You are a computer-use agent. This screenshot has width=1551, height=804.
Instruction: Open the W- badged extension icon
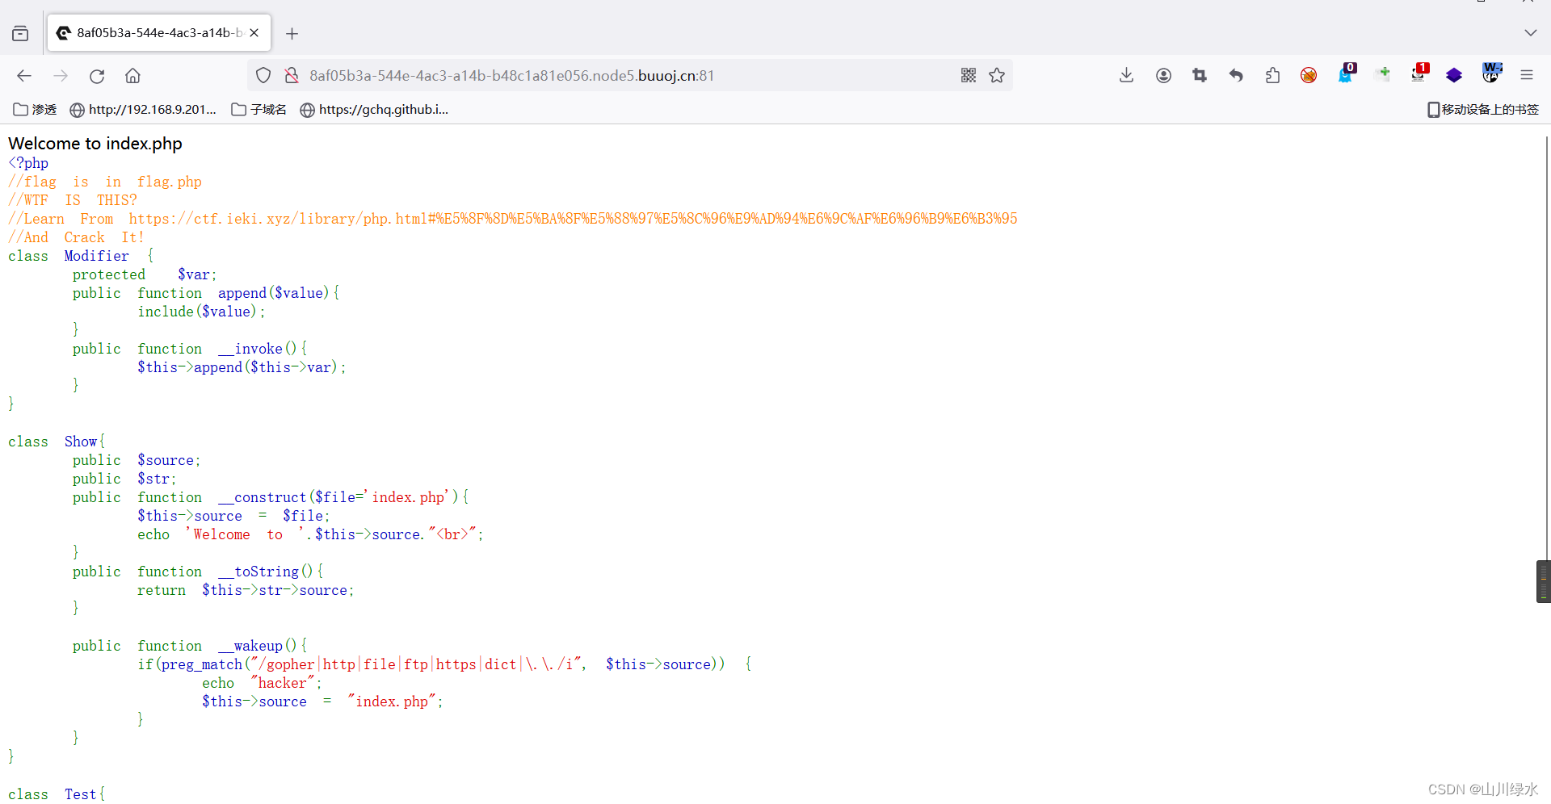tap(1491, 73)
